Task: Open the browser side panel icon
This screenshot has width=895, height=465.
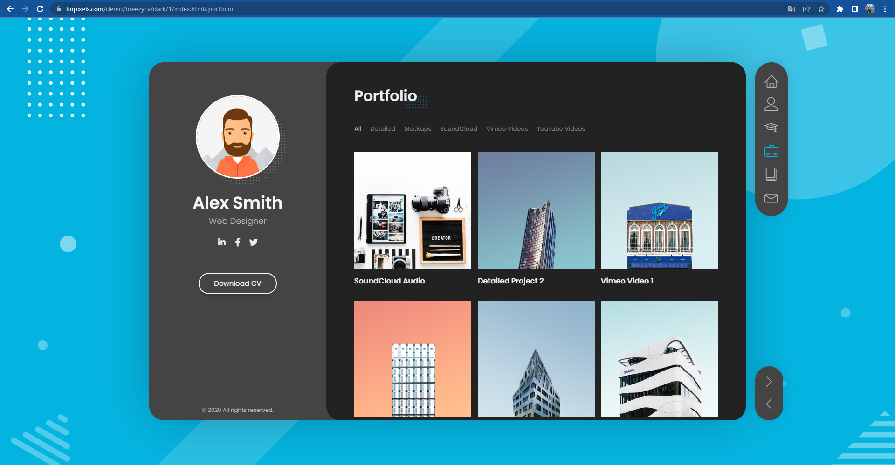Action: [x=855, y=9]
